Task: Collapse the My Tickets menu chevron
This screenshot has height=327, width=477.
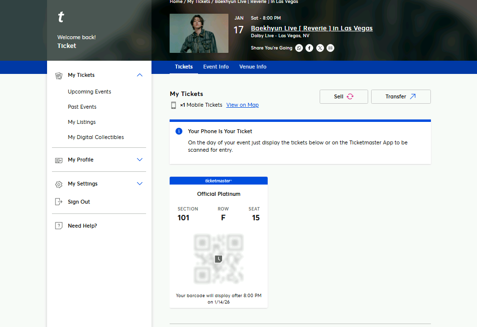Action: coord(140,75)
